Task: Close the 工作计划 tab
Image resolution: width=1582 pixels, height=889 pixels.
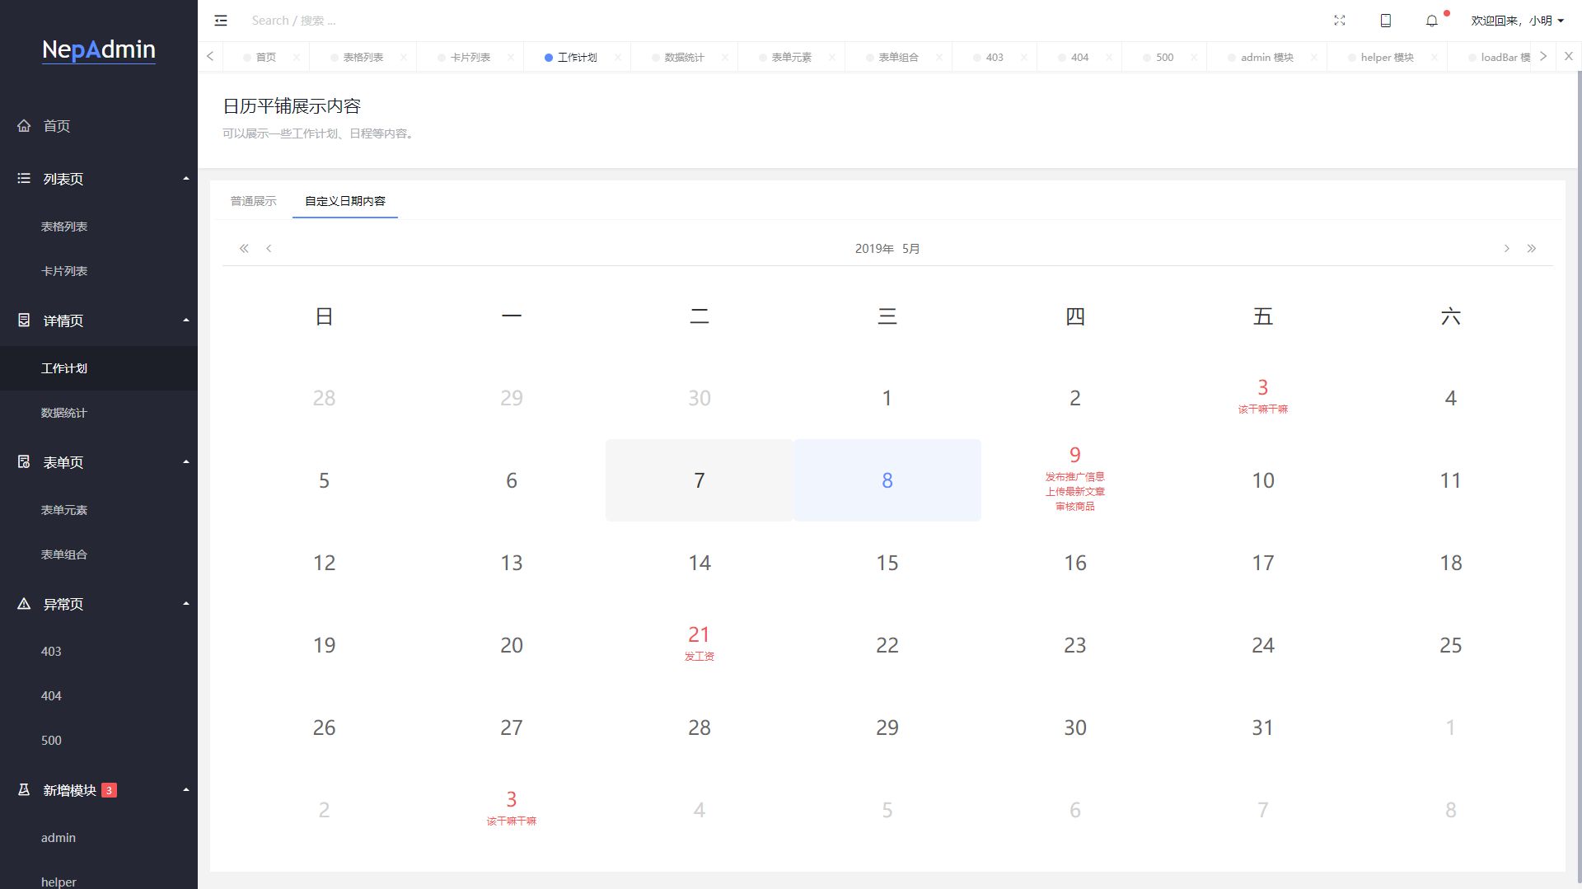Action: (x=618, y=58)
